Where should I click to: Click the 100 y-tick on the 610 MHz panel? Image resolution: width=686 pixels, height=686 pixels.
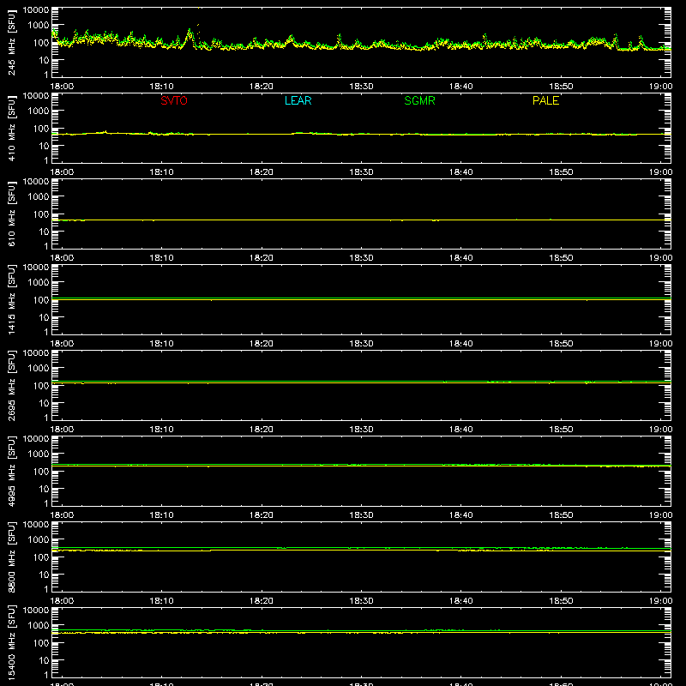coord(41,214)
